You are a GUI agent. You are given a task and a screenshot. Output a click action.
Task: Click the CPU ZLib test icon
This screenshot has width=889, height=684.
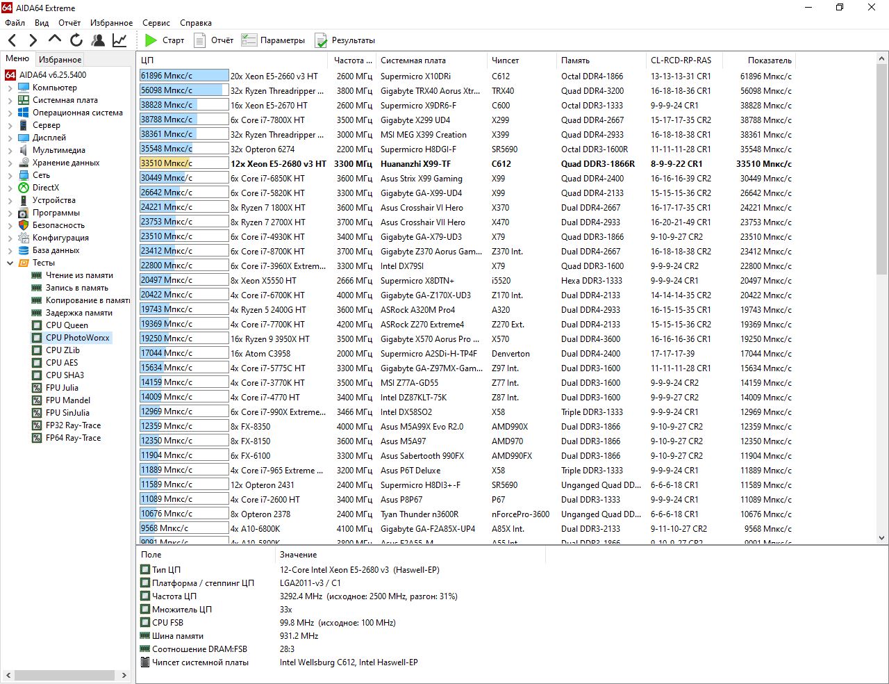37,350
